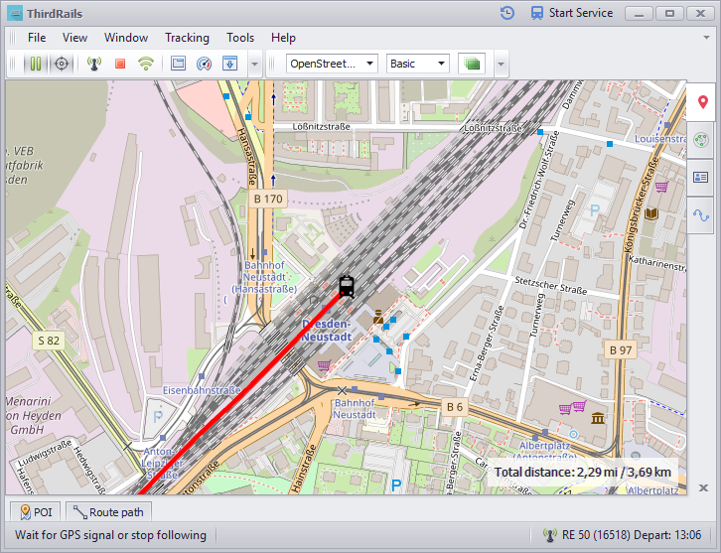Image resolution: width=721 pixels, height=553 pixels.
Task: Toggle the green wireless signal icon
Action: pyautogui.click(x=146, y=64)
